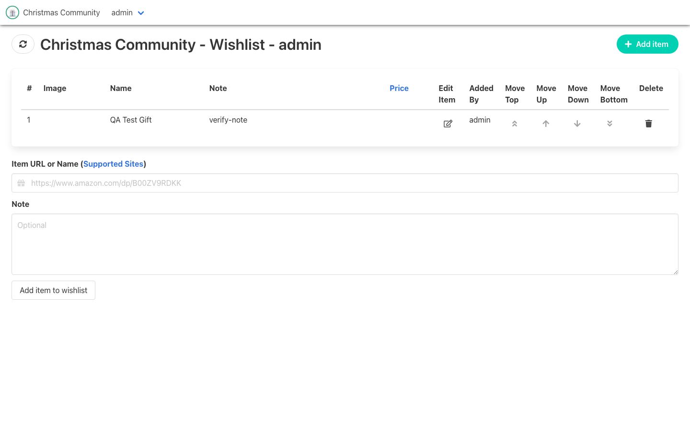Open the admin user dropdown menu

pos(127,13)
